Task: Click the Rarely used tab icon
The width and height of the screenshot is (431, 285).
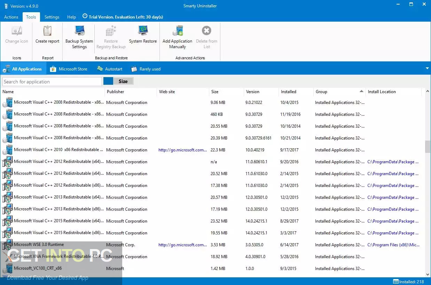Action: [134, 69]
